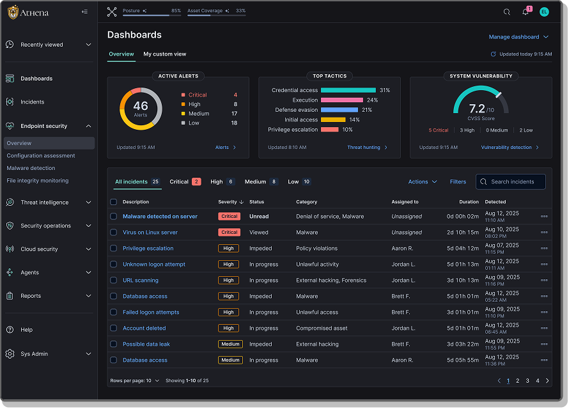Switch to My custom view tab
This screenshot has width=569, height=409.
[165, 54]
